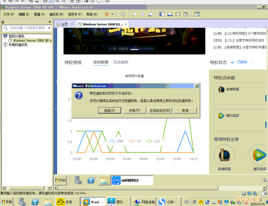Click the 关机(P) power off button

pos(134,111)
